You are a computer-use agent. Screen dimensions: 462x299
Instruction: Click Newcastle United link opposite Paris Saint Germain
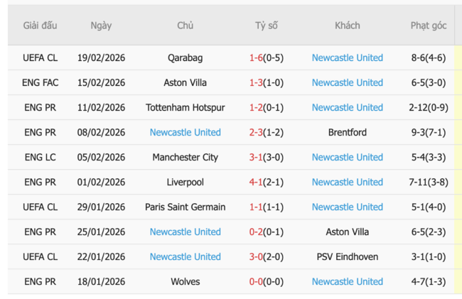(347, 207)
